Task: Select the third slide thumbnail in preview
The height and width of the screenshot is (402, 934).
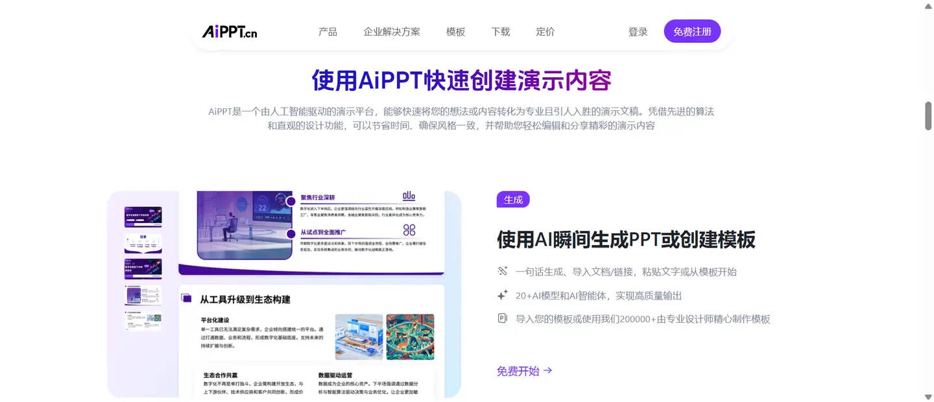Action: 143,269
